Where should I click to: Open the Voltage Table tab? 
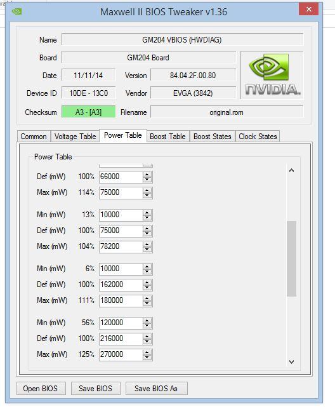(75, 137)
